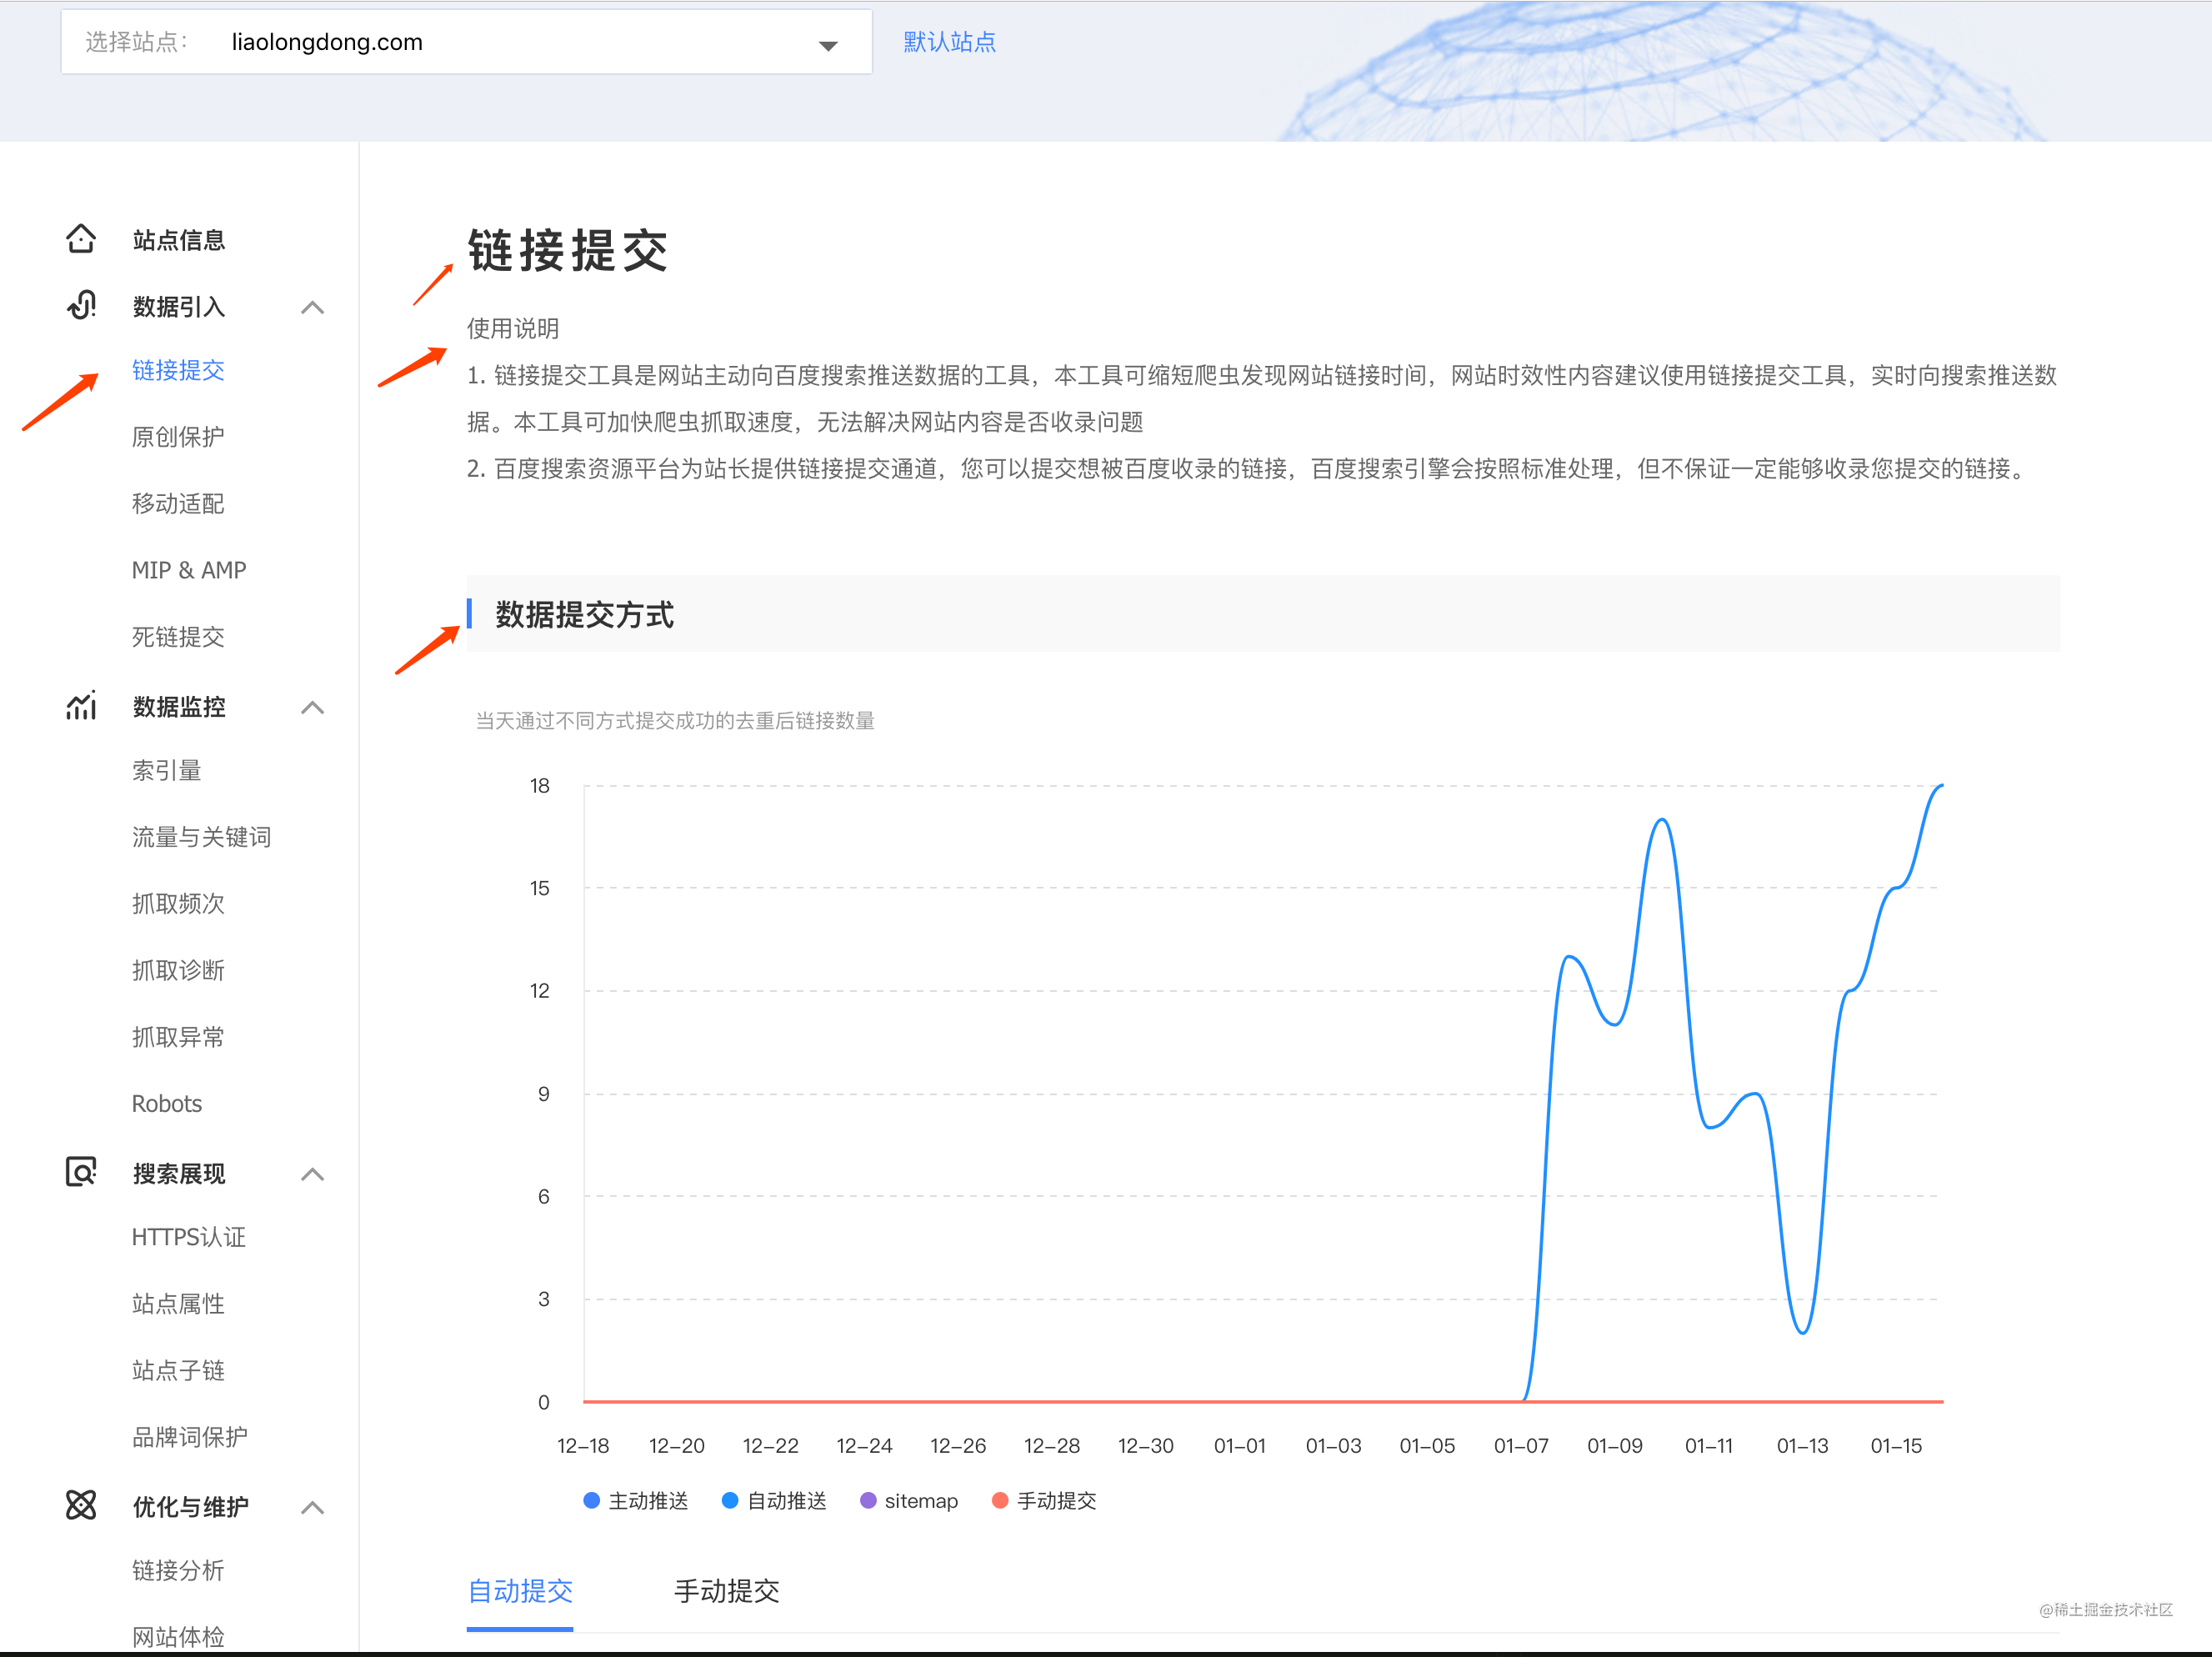Click the 数据监控 chart icon
The height and width of the screenshot is (1657, 2212).
[x=81, y=706]
